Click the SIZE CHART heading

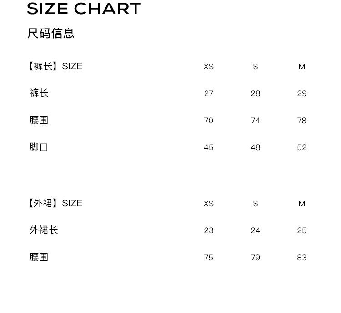click(x=84, y=9)
